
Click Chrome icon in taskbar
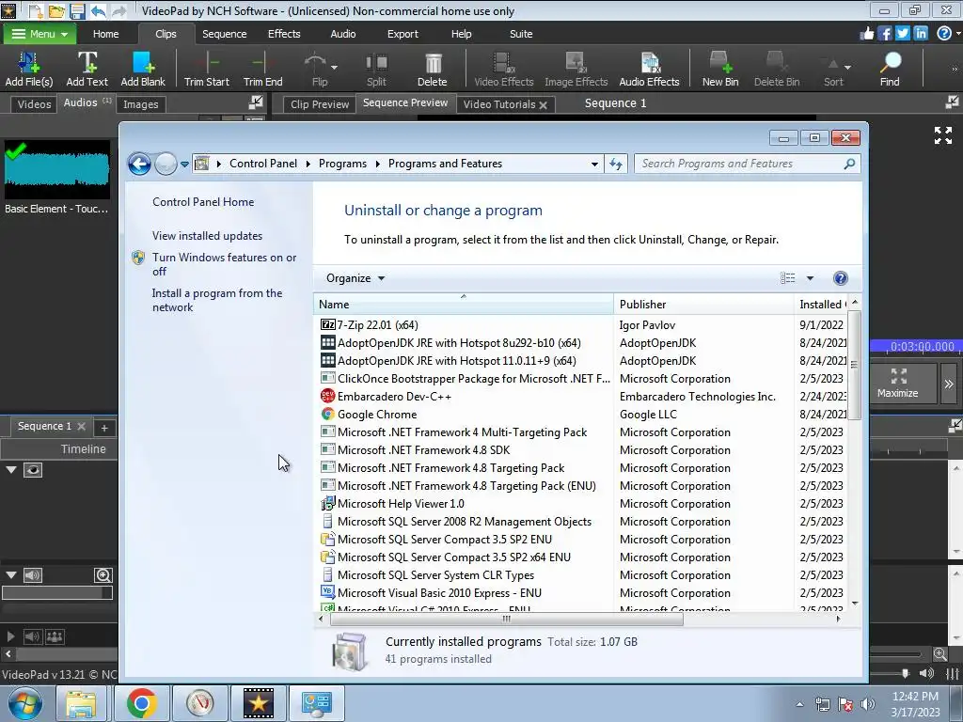[x=141, y=703]
